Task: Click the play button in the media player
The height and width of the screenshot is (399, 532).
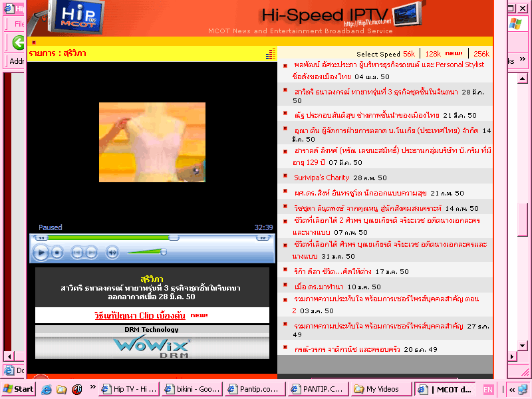Action: [41, 253]
